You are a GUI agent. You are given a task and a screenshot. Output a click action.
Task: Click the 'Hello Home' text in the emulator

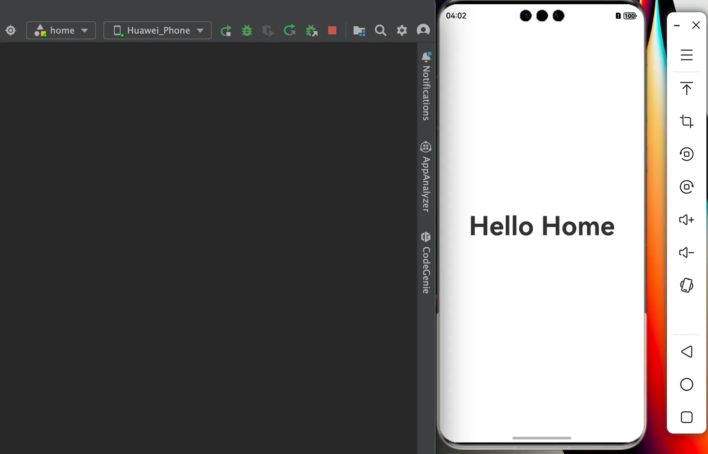coord(542,226)
